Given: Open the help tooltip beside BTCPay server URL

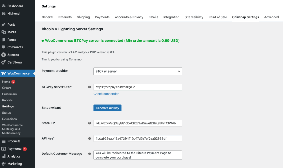Looking at the screenshot, I should [90, 87].
